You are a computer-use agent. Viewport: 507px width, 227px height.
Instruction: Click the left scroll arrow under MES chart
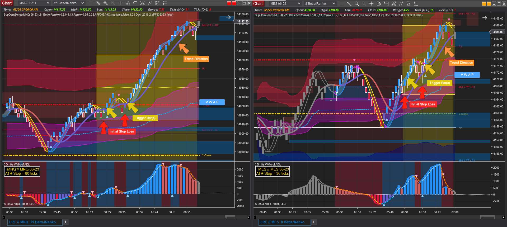(x=255, y=217)
